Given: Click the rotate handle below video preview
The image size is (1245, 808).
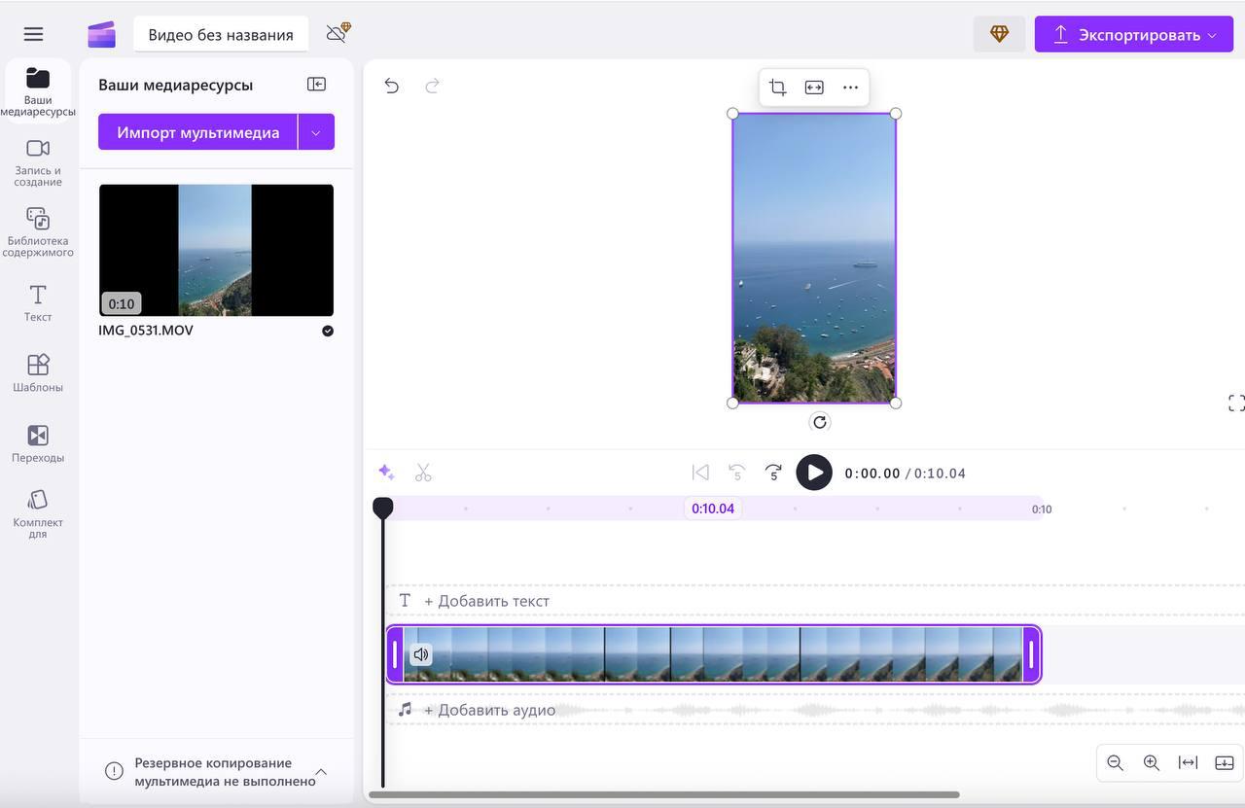Looking at the screenshot, I should (820, 422).
